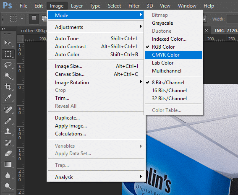This screenshot has width=238, height=195.
Task: Select the Brush tool
Action: click(x=8, y=121)
